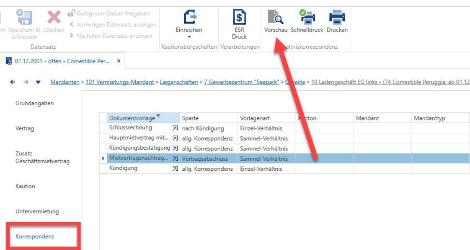Click Speichern & schliessen

click(x=24, y=25)
